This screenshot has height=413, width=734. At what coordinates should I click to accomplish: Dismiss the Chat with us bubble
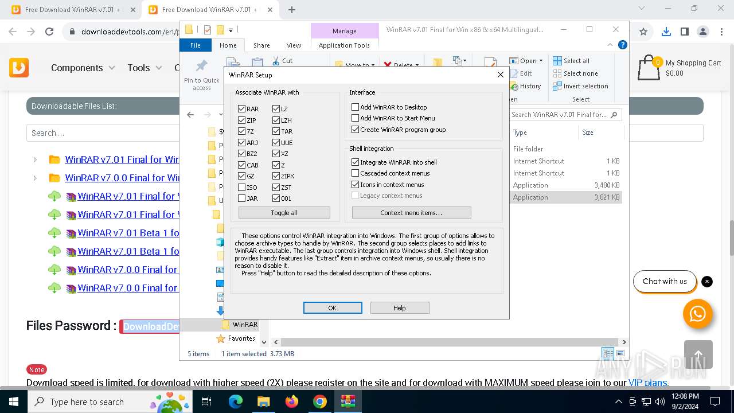click(x=707, y=282)
